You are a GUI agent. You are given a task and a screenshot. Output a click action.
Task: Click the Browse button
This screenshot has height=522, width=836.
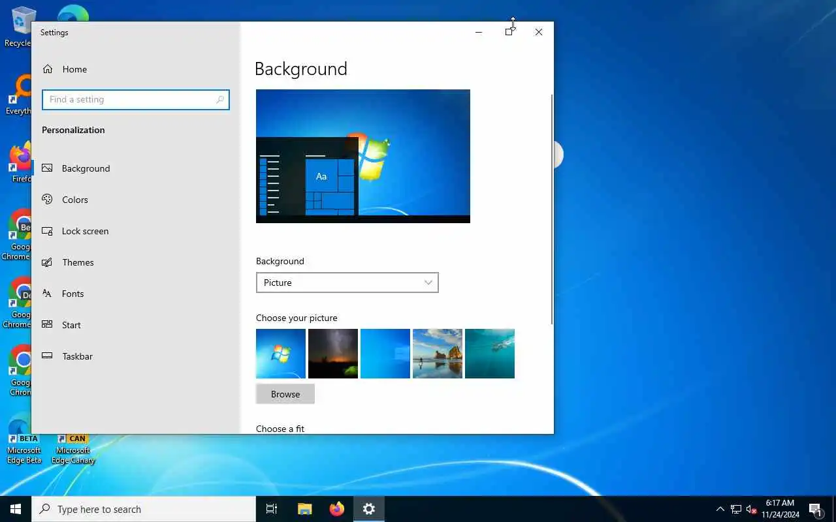[x=285, y=394]
